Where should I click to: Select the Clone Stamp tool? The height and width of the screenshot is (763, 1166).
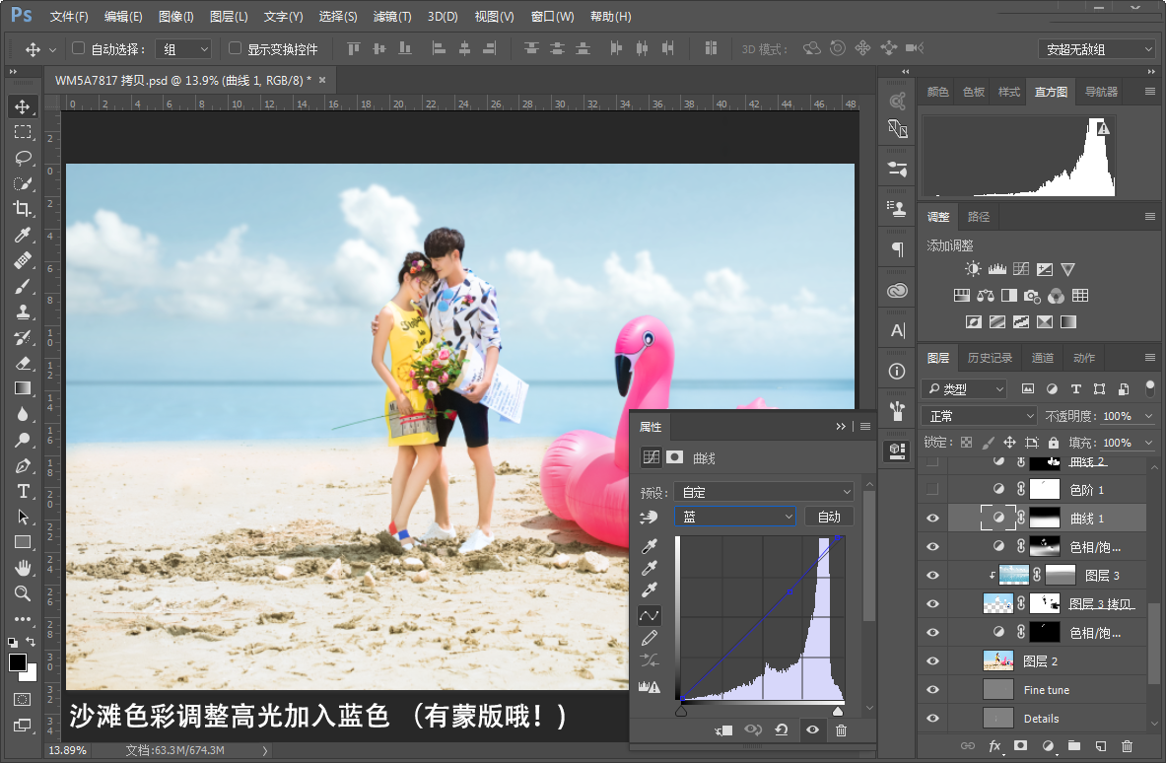[x=23, y=312]
